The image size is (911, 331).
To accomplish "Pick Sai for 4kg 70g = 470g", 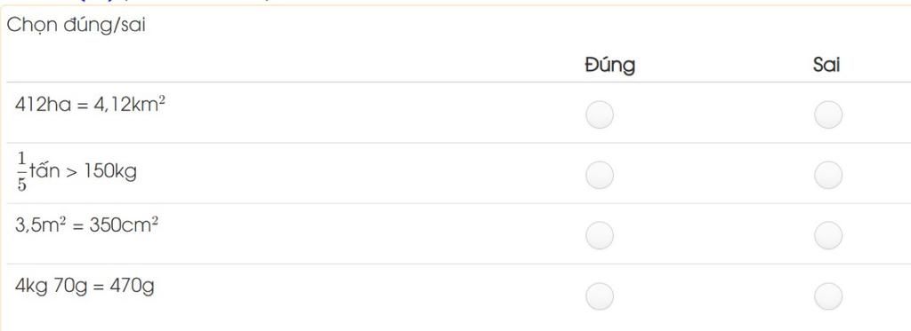I will click(828, 296).
